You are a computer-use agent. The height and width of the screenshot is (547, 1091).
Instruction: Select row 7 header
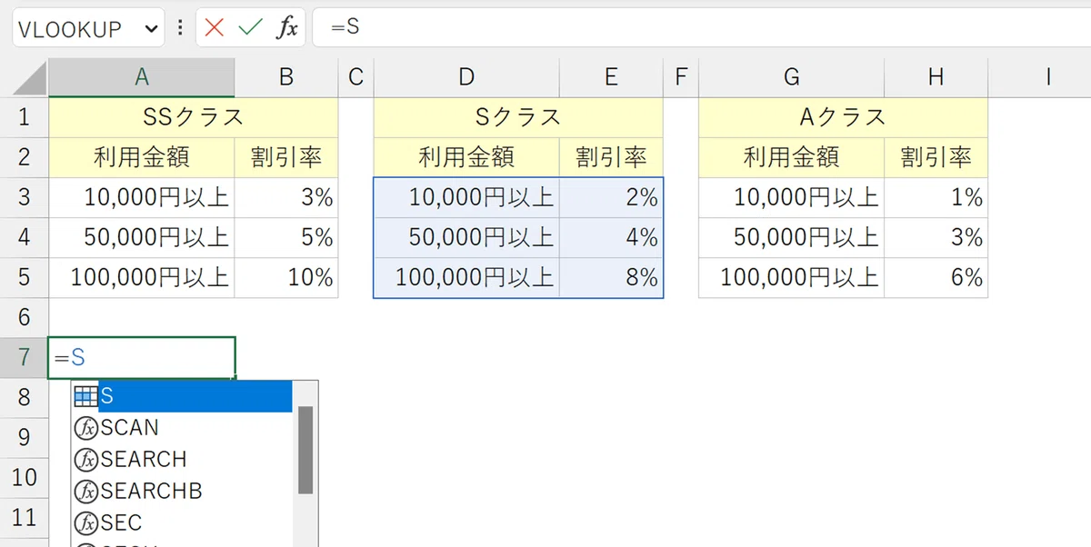[25, 357]
